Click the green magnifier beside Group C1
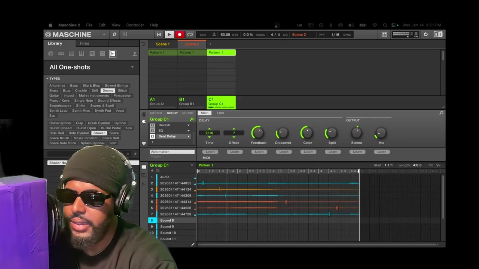The width and height of the screenshot is (479, 269). pyautogui.click(x=192, y=120)
